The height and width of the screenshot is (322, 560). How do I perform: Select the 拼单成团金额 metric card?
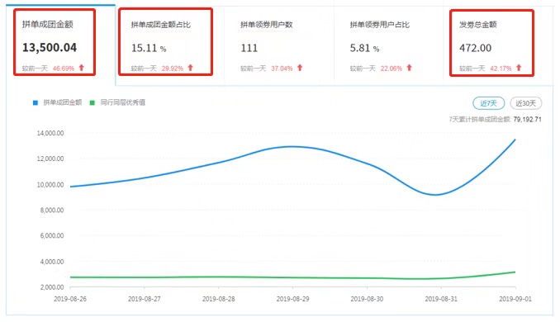(x=55, y=42)
